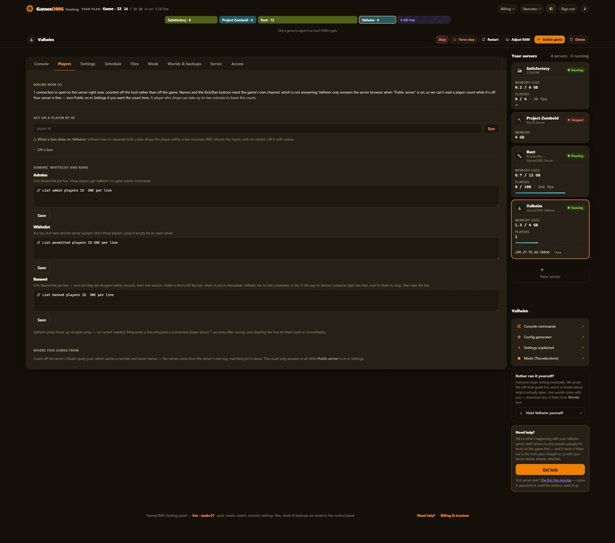
Task: Open the Worlds & backups tab
Action: (184, 64)
